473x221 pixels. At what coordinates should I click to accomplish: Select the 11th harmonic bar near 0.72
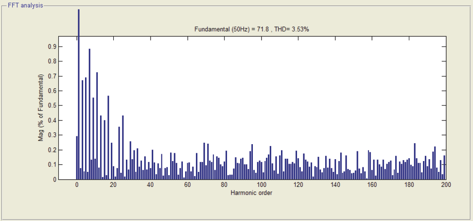[x=97, y=126]
